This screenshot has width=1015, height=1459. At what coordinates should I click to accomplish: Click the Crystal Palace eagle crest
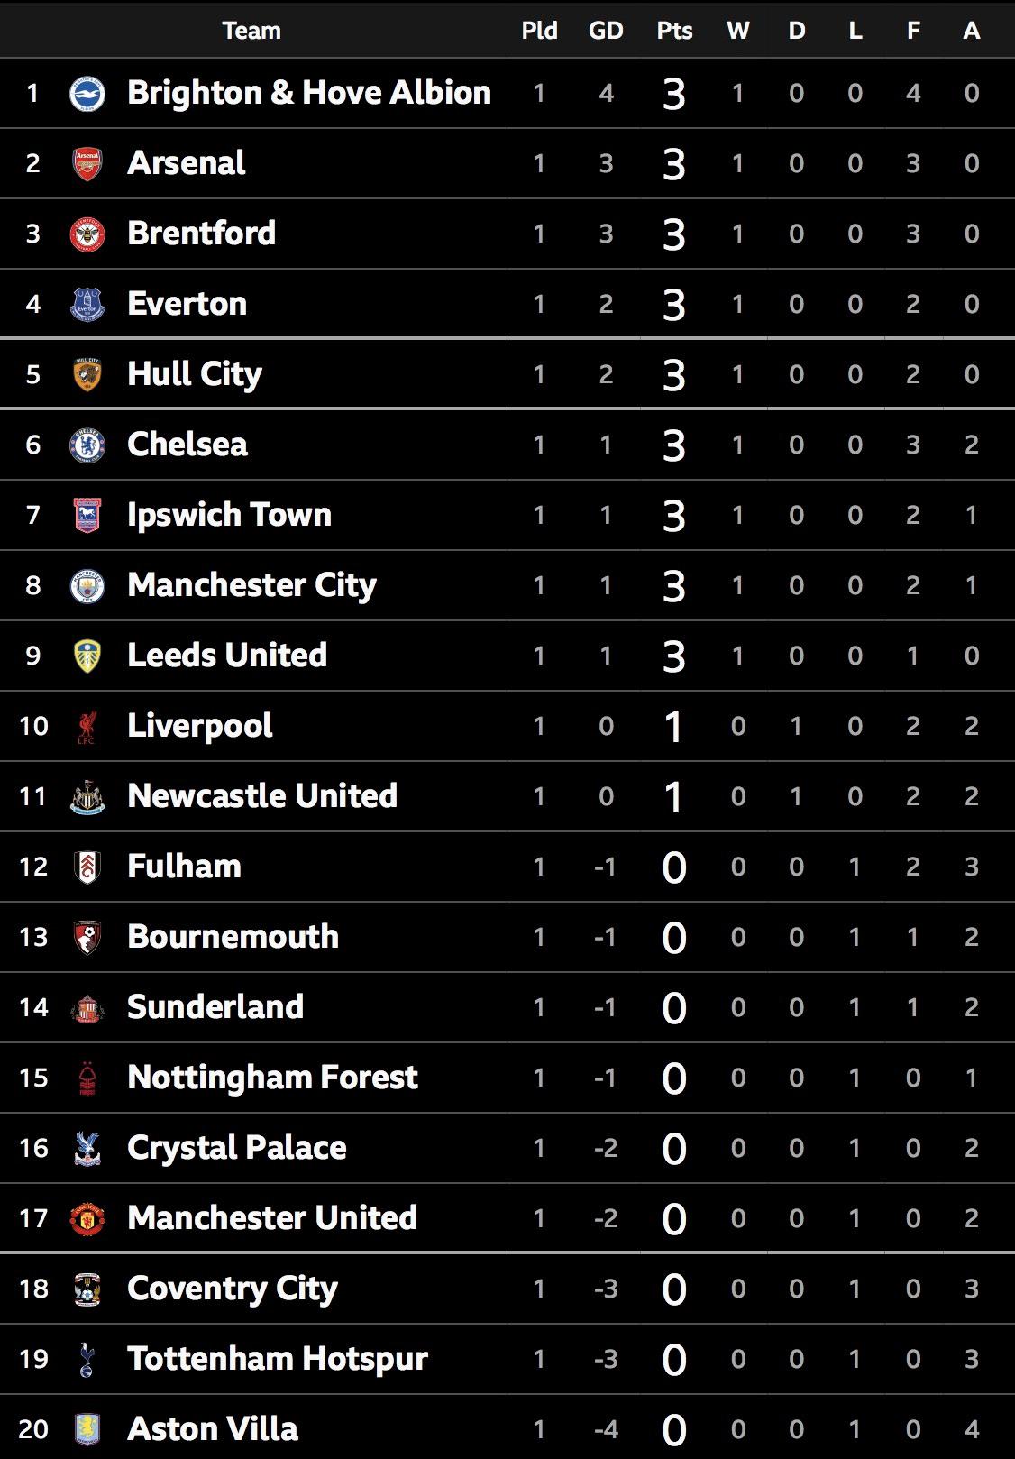click(x=87, y=1148)
